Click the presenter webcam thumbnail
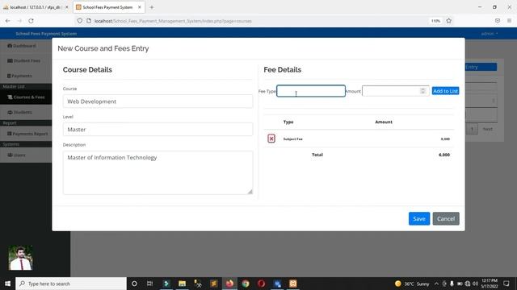517x290 pixels. point(20,258)
